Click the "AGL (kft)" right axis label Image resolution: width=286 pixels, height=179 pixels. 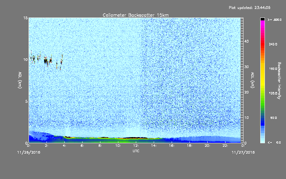pos(252,80)
